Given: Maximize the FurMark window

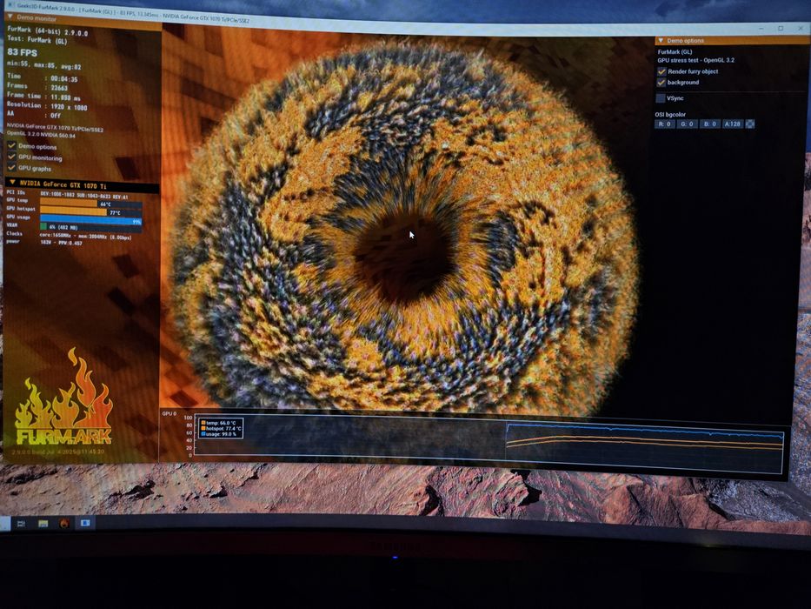Looking at the screenshot, I should (781, 29).
